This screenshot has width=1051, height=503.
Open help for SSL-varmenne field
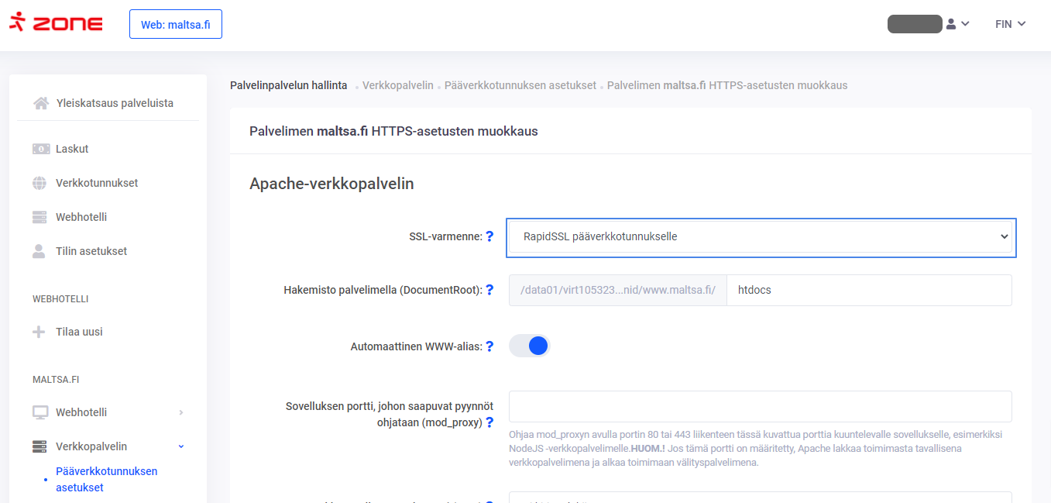[489, 236]
